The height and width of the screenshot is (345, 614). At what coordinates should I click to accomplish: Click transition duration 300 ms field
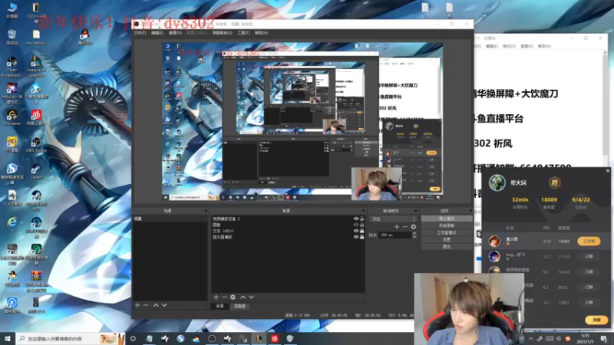394,235
